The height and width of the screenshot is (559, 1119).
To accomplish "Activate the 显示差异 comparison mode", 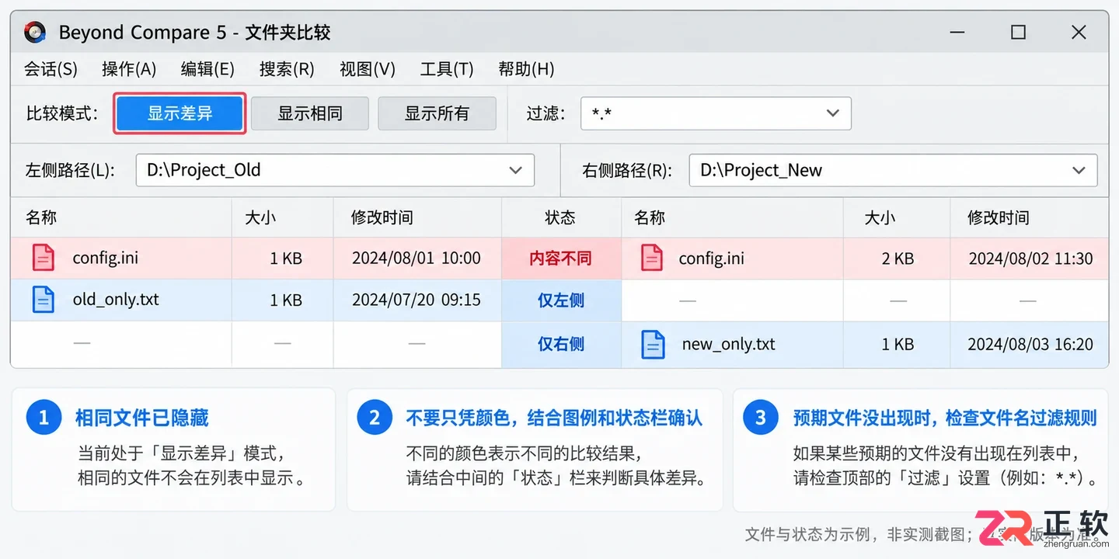I will point(180,113).
